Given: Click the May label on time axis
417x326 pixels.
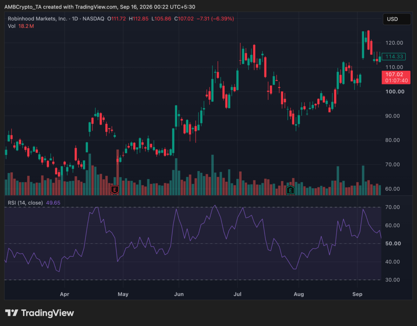Looking at the screenshot, I should point(123,294).
